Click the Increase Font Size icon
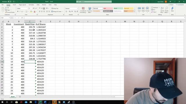 (34, 8)
